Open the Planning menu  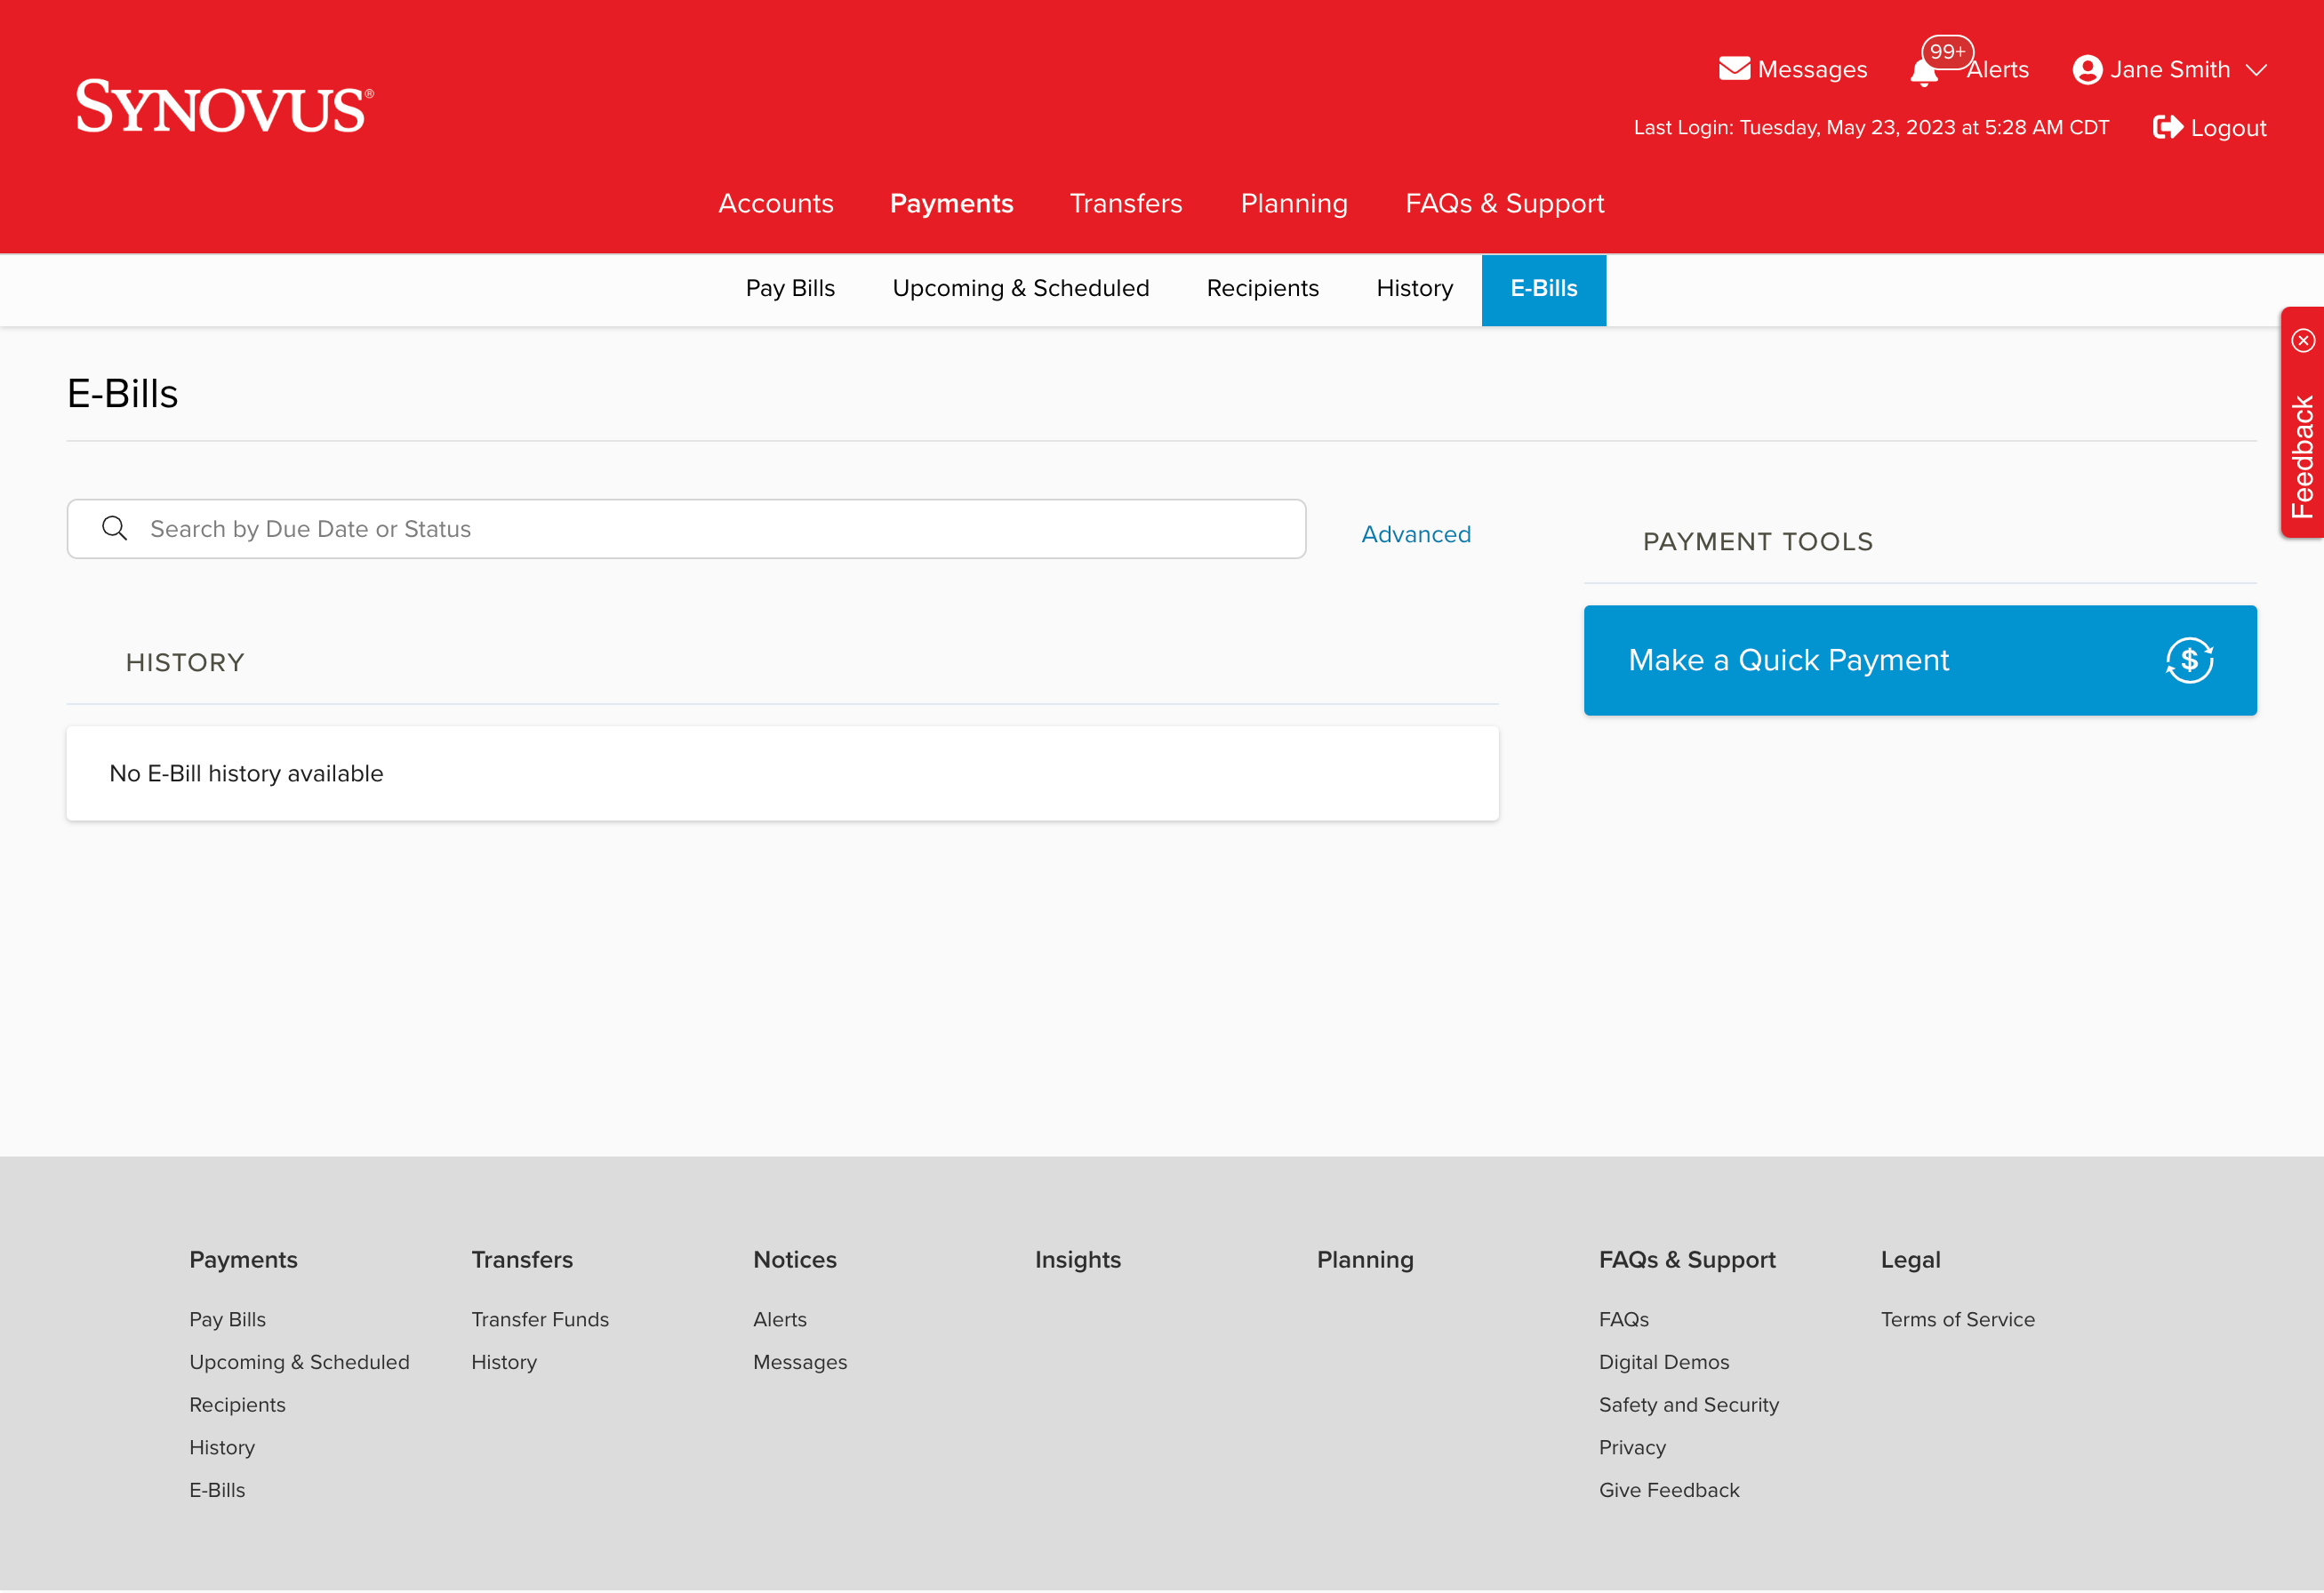click(x=1294, y=203)
